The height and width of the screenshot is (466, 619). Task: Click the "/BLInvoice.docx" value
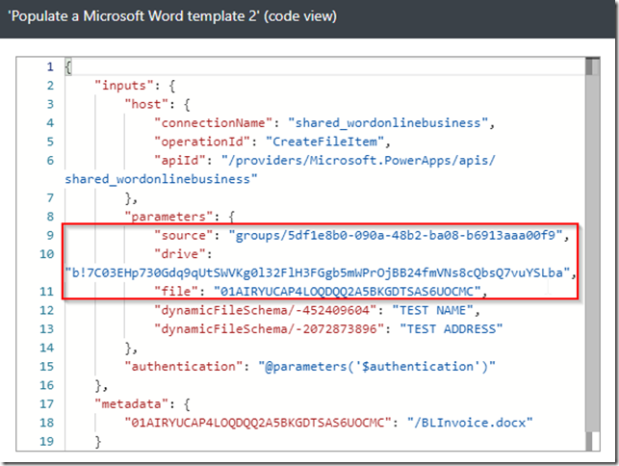pyautogui.click(x=470, y=423)
